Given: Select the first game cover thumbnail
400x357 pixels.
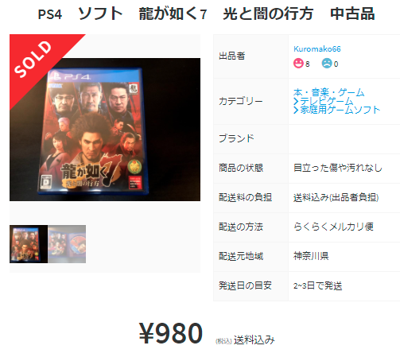Looking at the screenshot, I should [x=29, y=244].
